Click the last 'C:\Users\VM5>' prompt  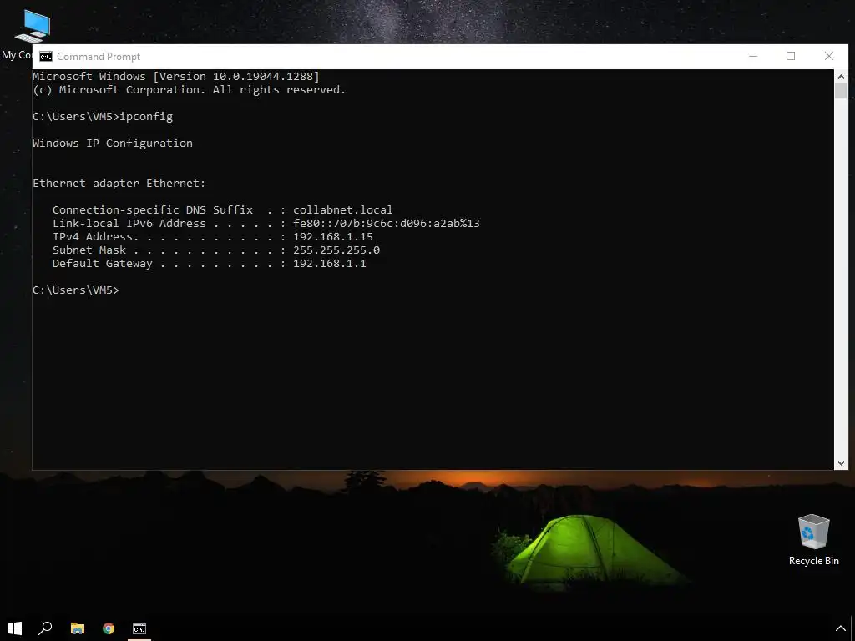[x=76, y=290]
